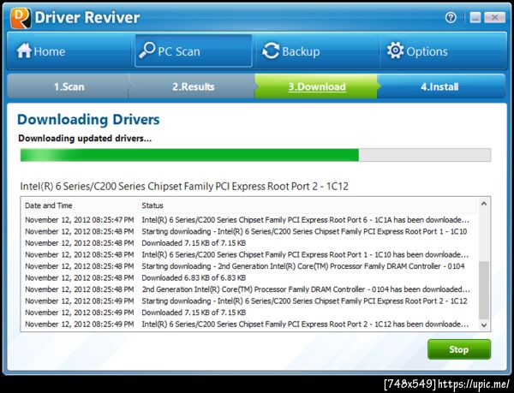Viewport: 514px width, 393px height.
Task: Minimize the Driver Reviver window
Action: pyautogui.click(x=475, y=17)
